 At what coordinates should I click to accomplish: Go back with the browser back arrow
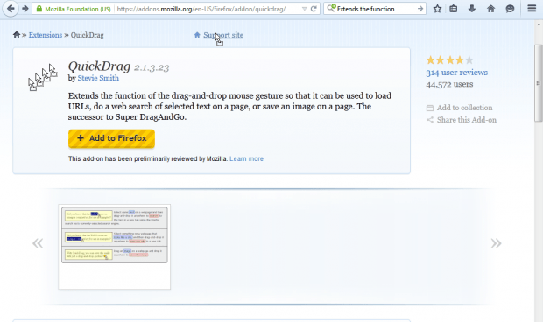coord(11,9)
